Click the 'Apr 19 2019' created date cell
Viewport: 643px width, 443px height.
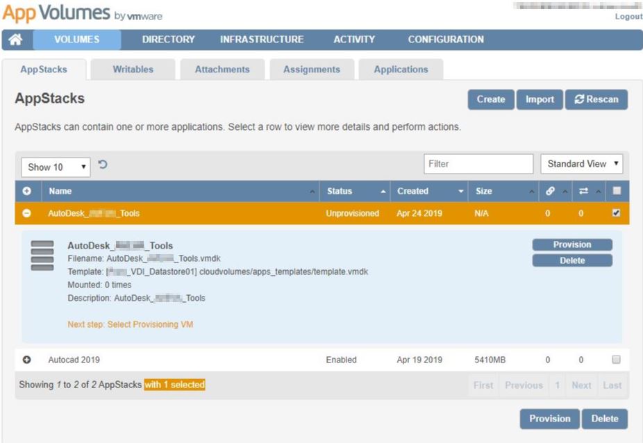tap(419, 360)
